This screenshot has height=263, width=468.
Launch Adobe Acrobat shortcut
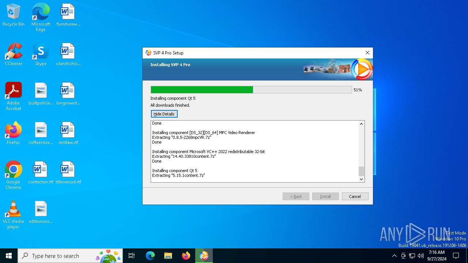(14, 96)
